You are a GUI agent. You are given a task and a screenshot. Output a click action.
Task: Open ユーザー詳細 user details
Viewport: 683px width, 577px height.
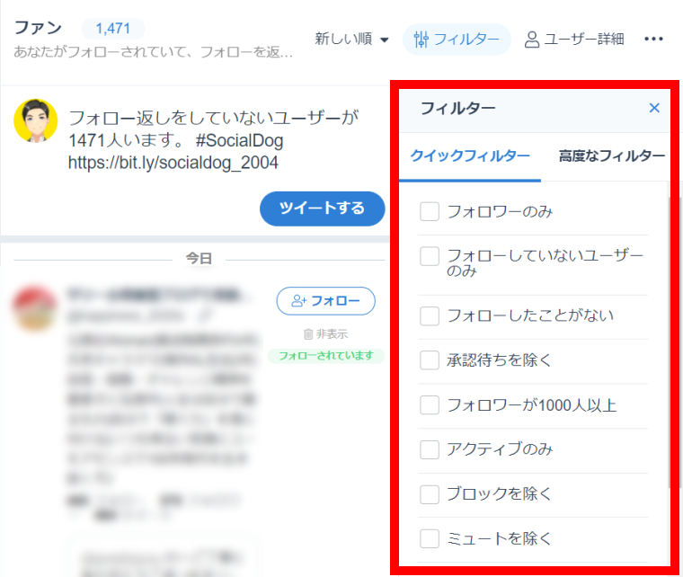click(574, 40)
